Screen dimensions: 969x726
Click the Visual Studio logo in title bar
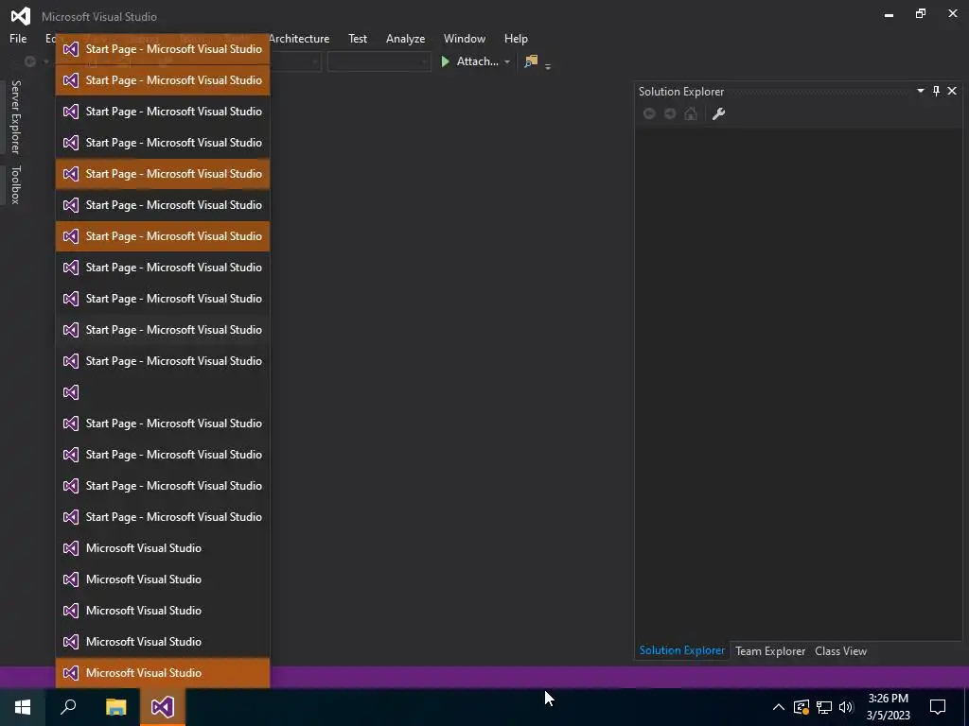[21, 16]
